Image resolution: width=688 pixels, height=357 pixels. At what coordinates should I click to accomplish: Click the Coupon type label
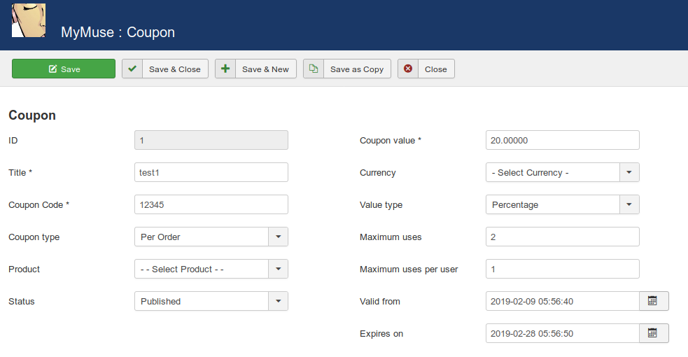pyautogui.click(x=34, y=237)
